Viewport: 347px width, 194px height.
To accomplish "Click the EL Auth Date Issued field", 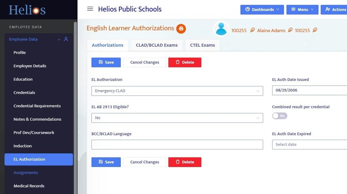I will click(x=310, y=90).
